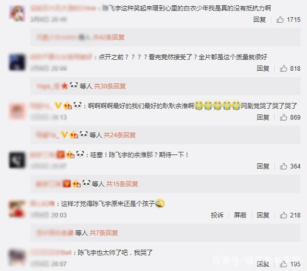The image size is (307, 271).
Task: Click 回复 on the 818-like comment
Action: (x=263, y=69)
